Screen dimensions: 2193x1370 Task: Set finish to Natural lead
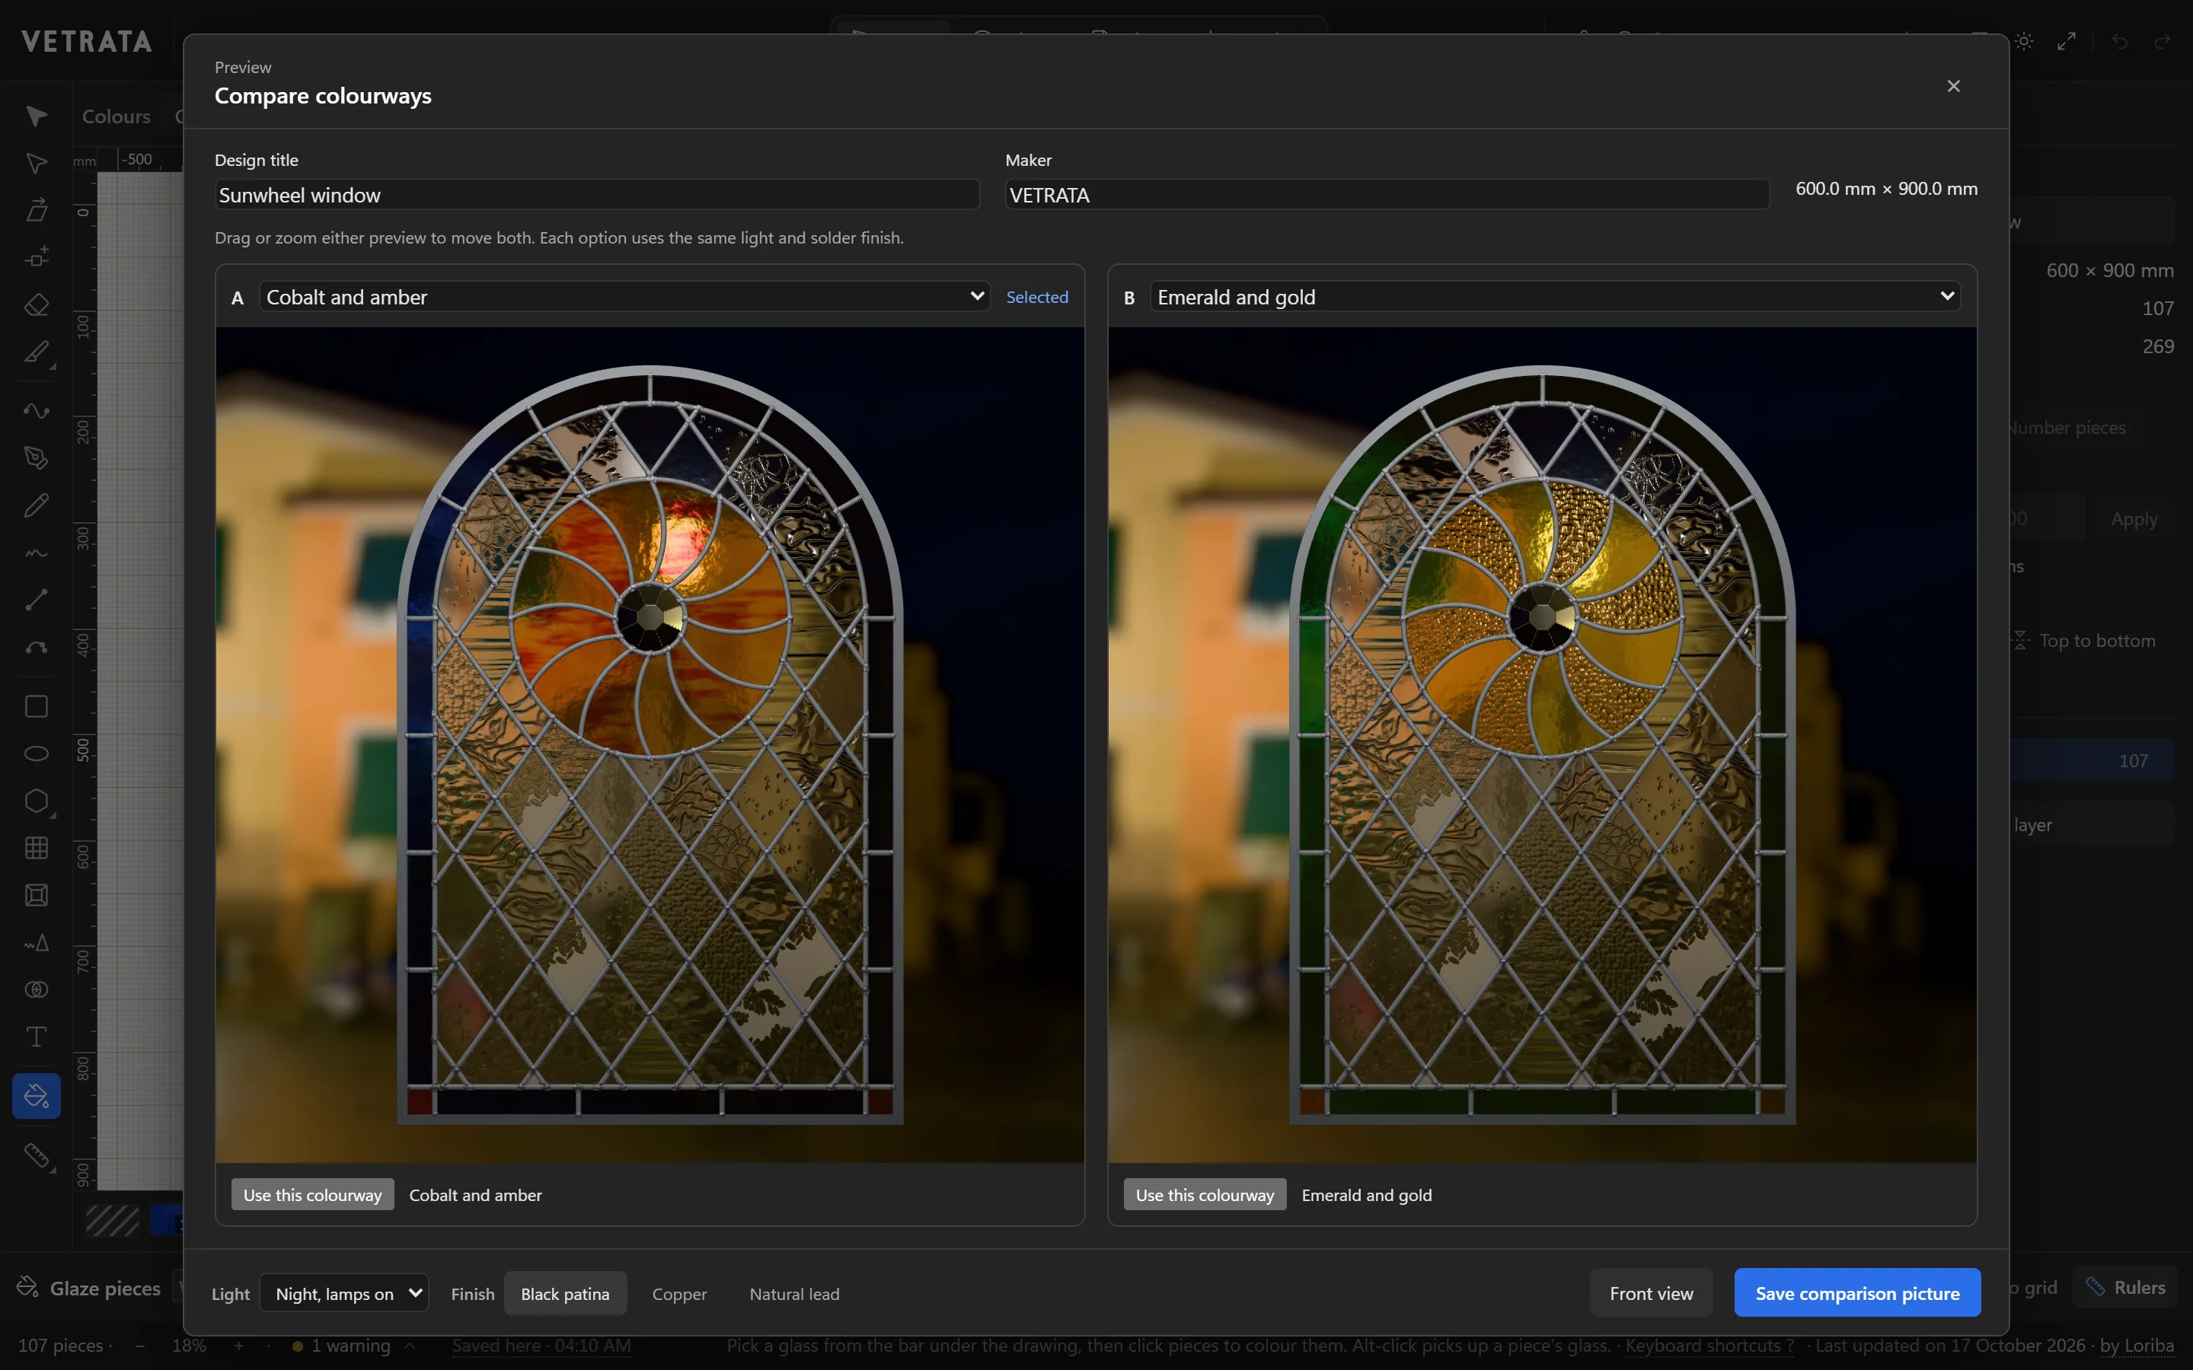point(794,1293)
